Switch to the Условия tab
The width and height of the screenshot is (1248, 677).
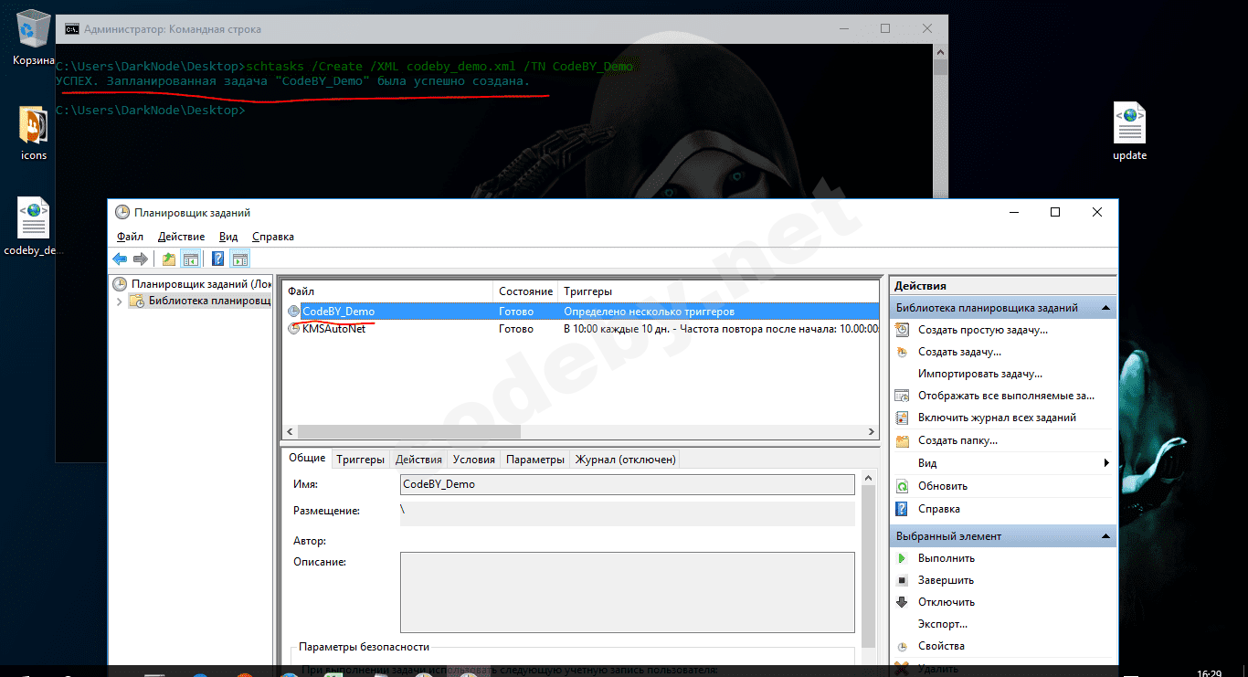pyautogui.click(x=474, y=460)
